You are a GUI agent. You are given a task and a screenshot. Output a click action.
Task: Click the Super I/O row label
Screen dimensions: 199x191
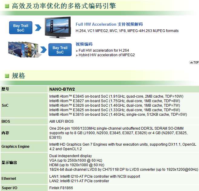[x=9, y=188]
